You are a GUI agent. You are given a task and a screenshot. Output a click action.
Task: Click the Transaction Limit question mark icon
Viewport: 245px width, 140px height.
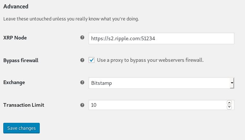click(x=82, y=105)
